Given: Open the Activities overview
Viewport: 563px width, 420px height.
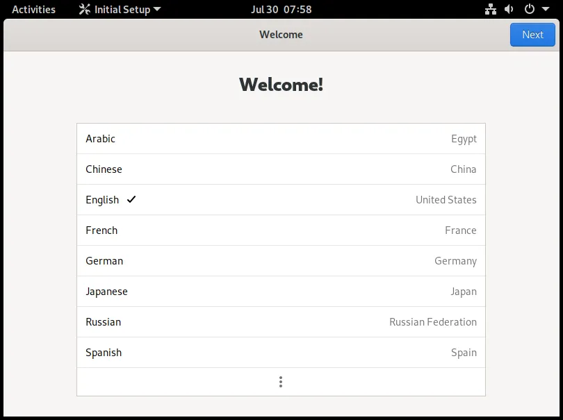Looking at the screenshot, I should click(x=33, y=10).
